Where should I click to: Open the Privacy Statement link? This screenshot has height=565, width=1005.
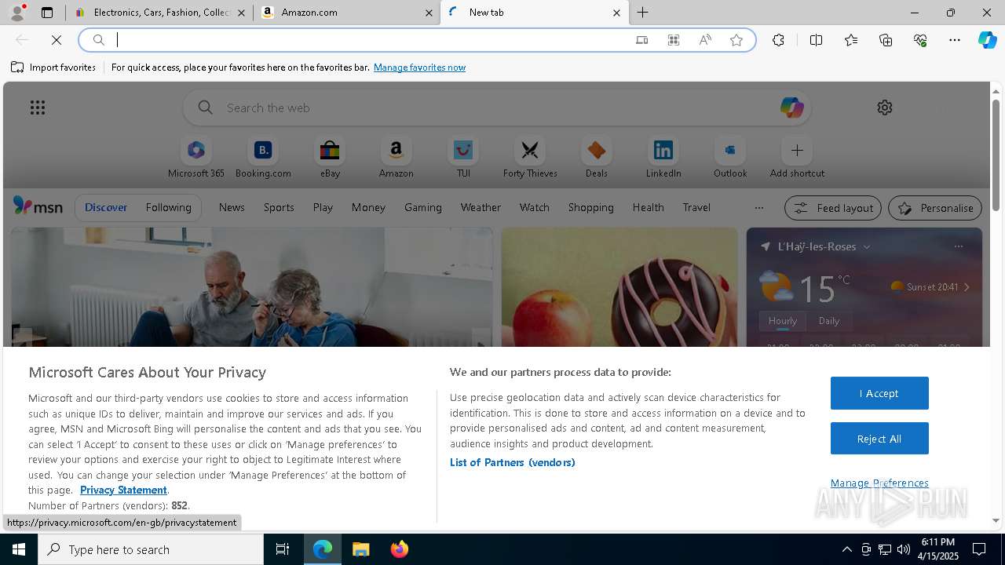(123, 490)
